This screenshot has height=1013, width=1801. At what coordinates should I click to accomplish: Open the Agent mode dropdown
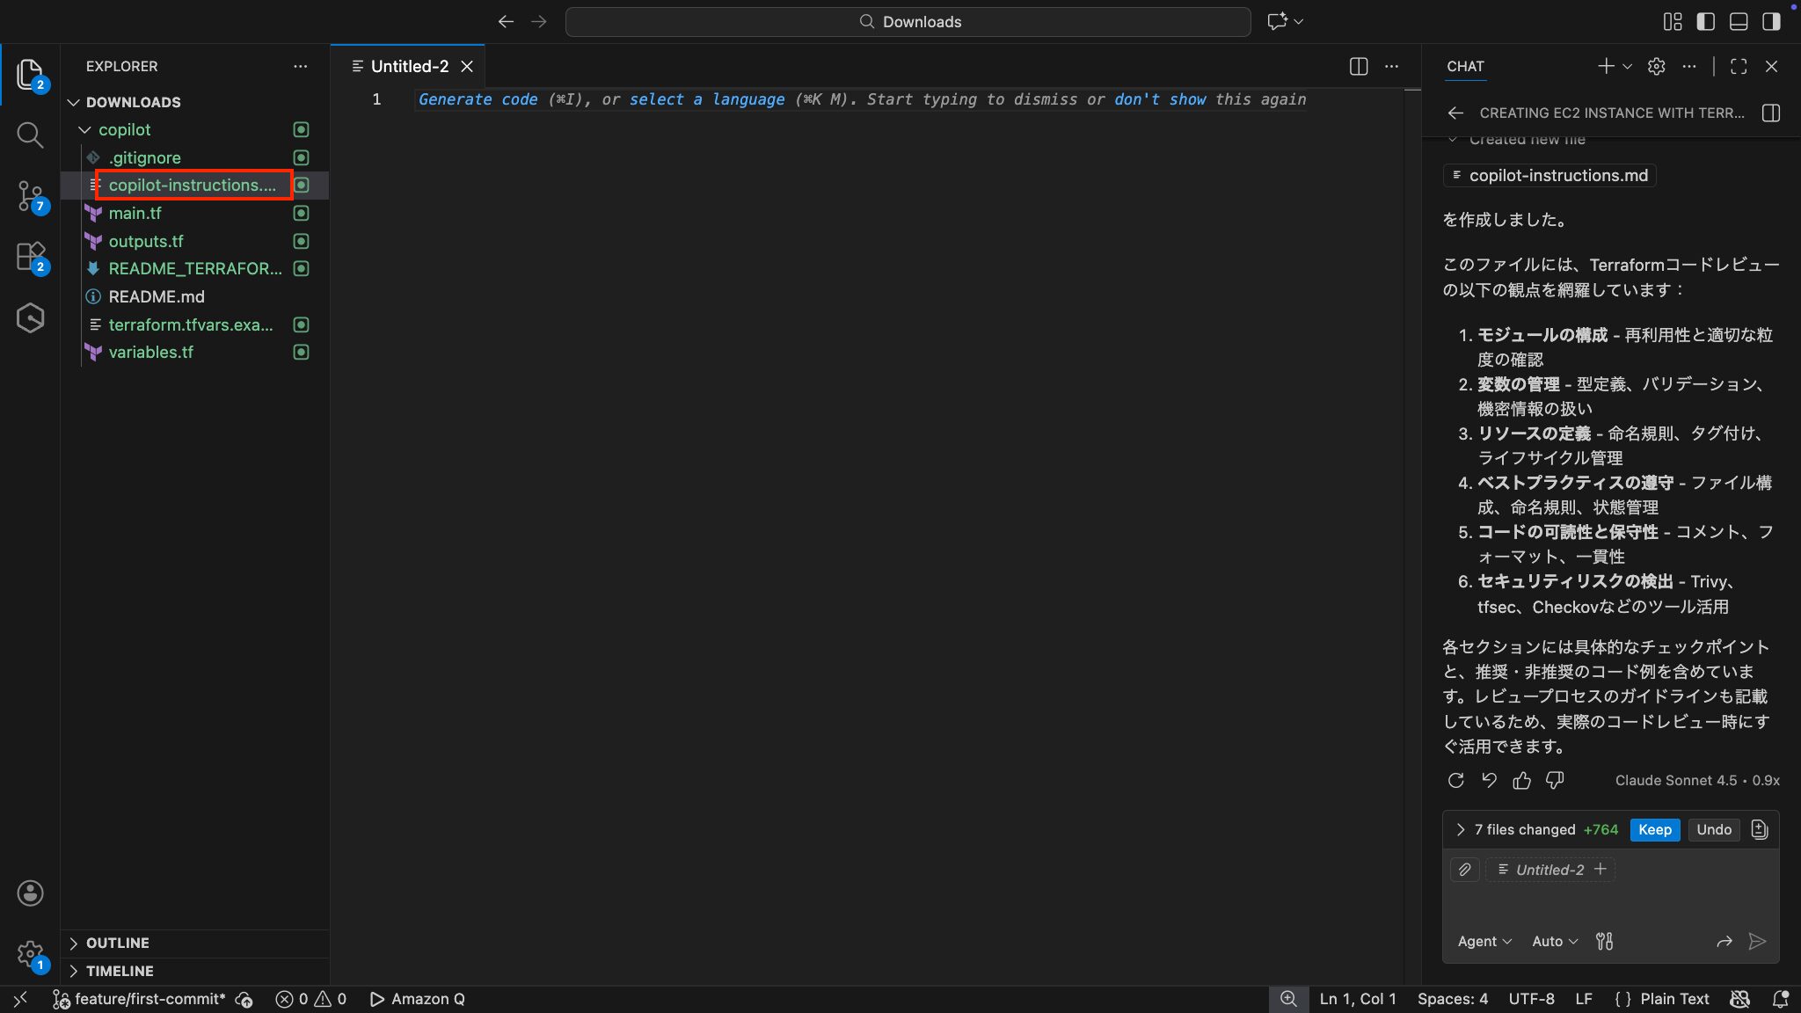1484,942
